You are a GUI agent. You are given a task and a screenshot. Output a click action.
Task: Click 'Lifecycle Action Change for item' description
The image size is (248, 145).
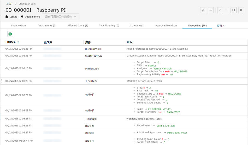point(179,56)
